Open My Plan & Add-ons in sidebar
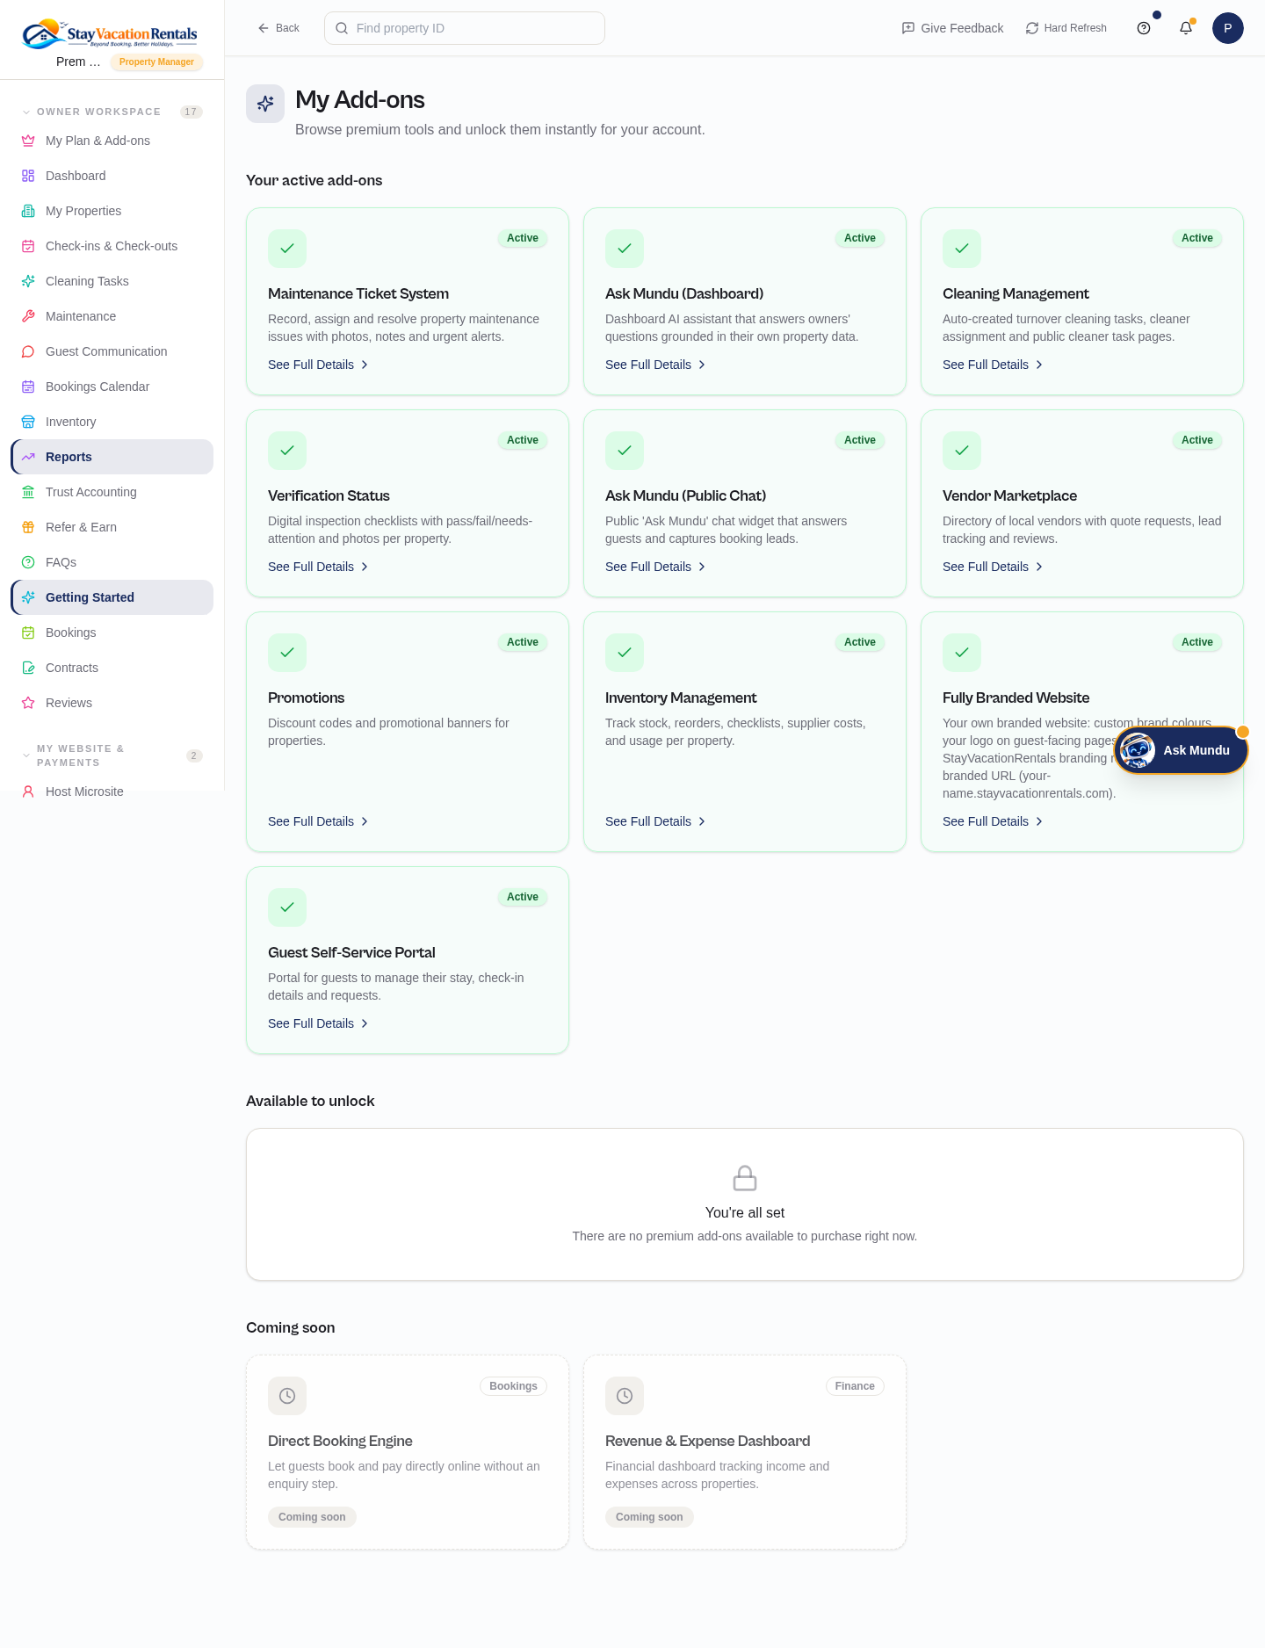Image resolution: width=1265 pixels, height=1648 pixels. tap(112, 141)
